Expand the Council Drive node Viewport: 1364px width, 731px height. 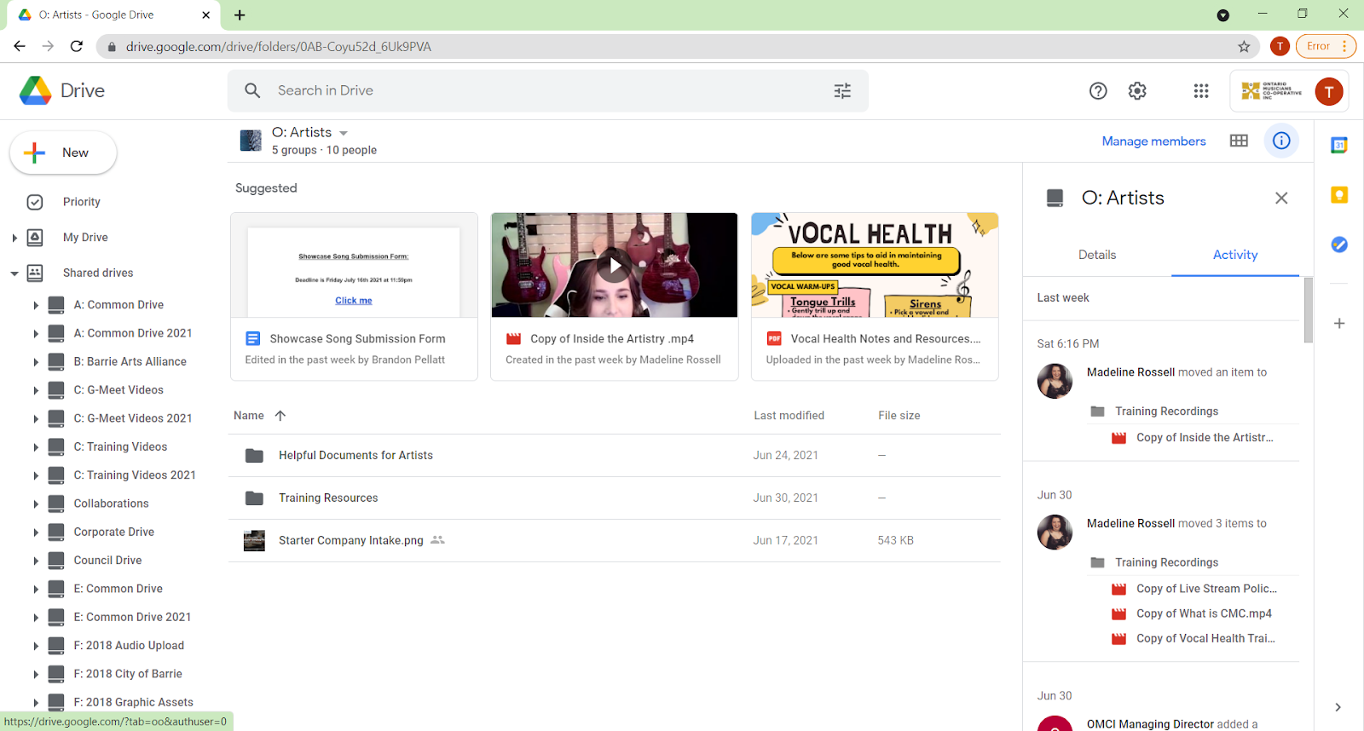(x=36, y=561)
